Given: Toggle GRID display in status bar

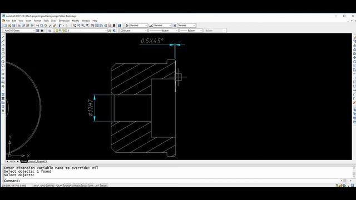Looking at the screenshot, I should tap(43, 186).
